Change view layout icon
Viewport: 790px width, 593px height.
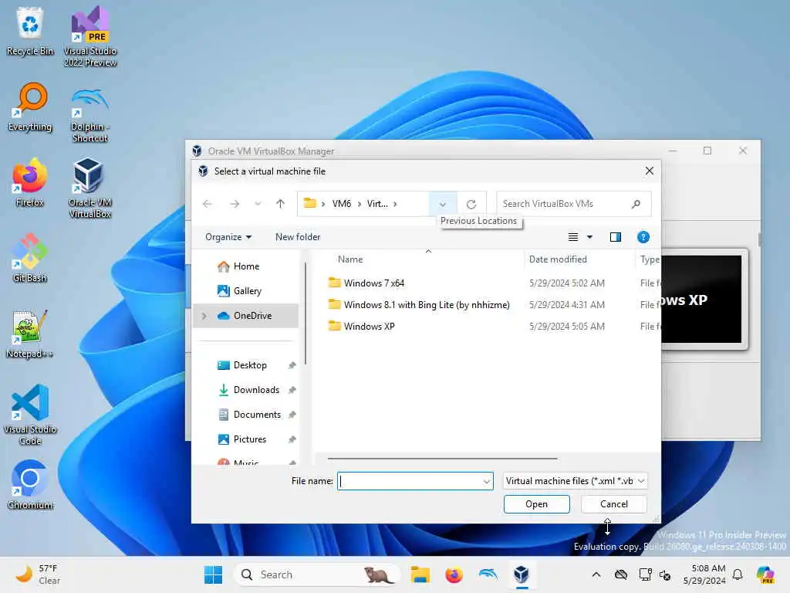tap(573, 237)
